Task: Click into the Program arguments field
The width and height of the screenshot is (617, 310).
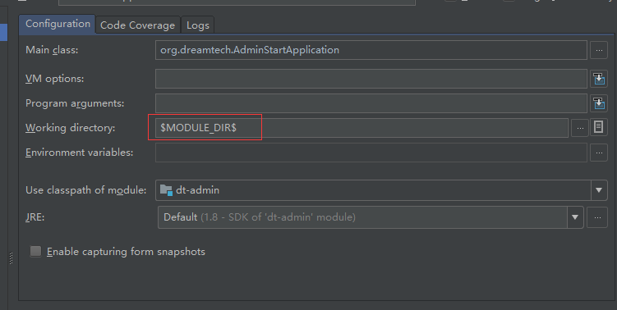Action: tap(371, 103)
